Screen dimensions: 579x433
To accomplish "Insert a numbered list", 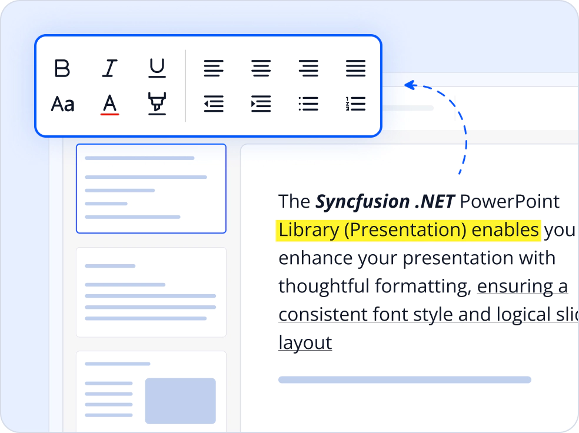I will tap(355, 104).
